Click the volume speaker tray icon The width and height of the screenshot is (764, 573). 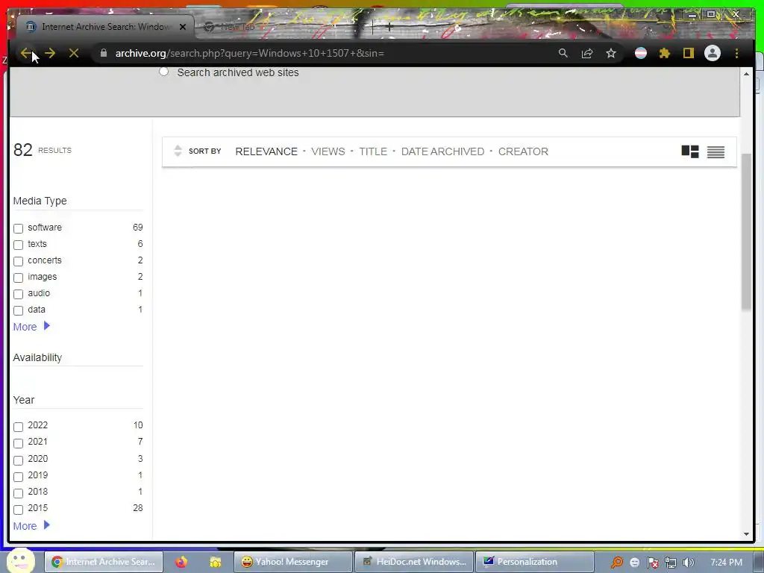[688, 563]
